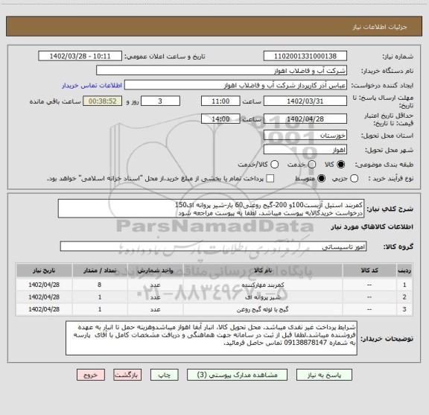Click the countdown timer 00:38:52
The height and width of the screenshot is (415, 429).
[x=103, y=101]
